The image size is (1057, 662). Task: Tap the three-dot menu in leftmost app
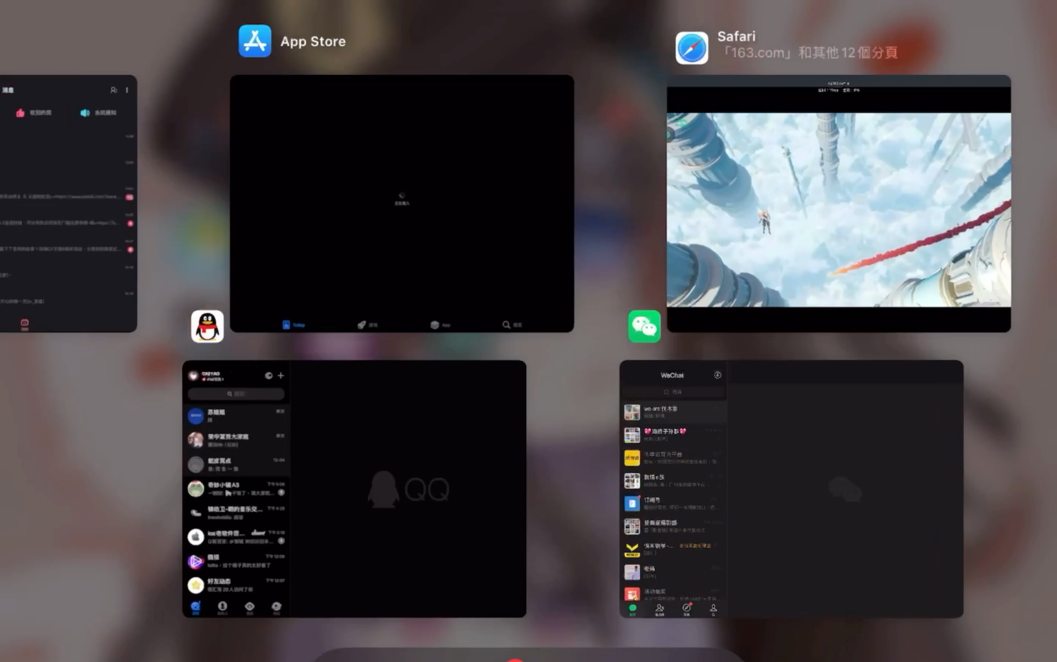pos(127,90)
